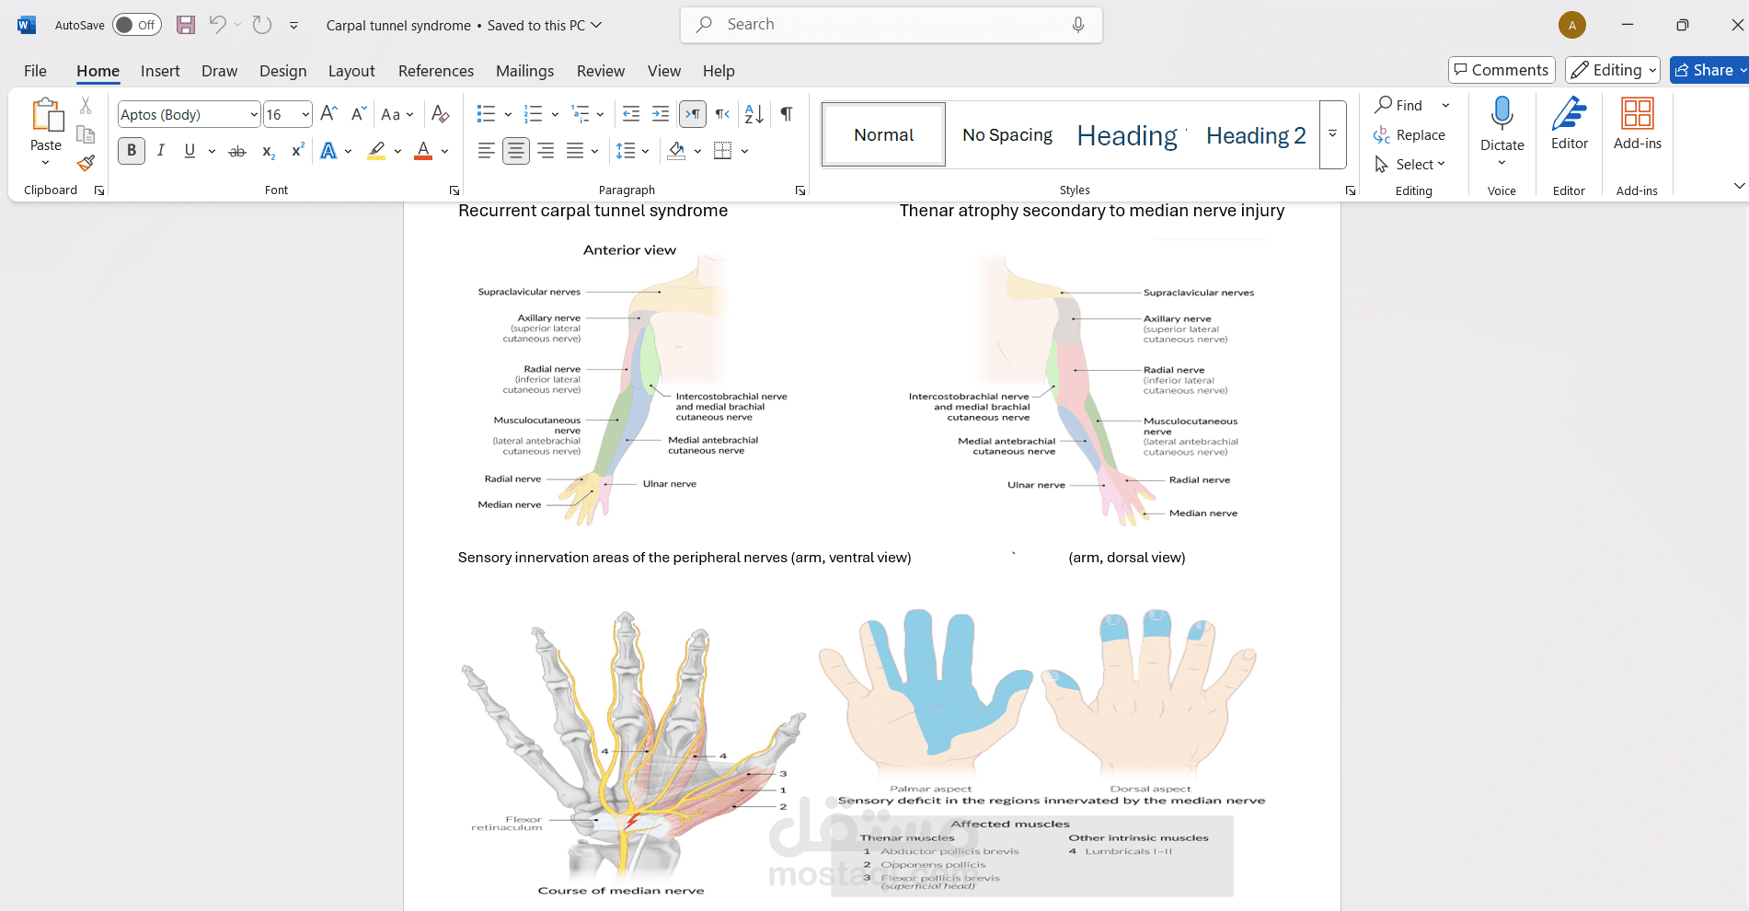The height and width of the screenshot is (911, 1749).
Task: Toggle Center alignment
Action: [x=516, y=151]
